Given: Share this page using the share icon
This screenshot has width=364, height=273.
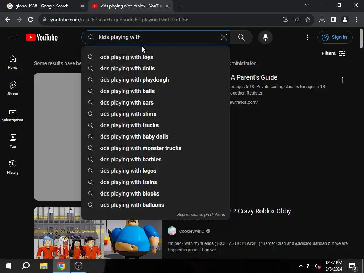Looking at the screenshot, I should click(x=296, y=20).
